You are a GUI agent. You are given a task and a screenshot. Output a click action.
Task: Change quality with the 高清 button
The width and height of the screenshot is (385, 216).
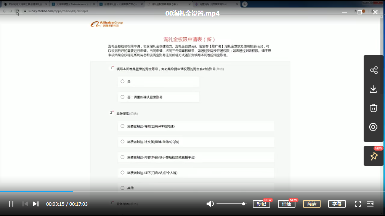312,204
